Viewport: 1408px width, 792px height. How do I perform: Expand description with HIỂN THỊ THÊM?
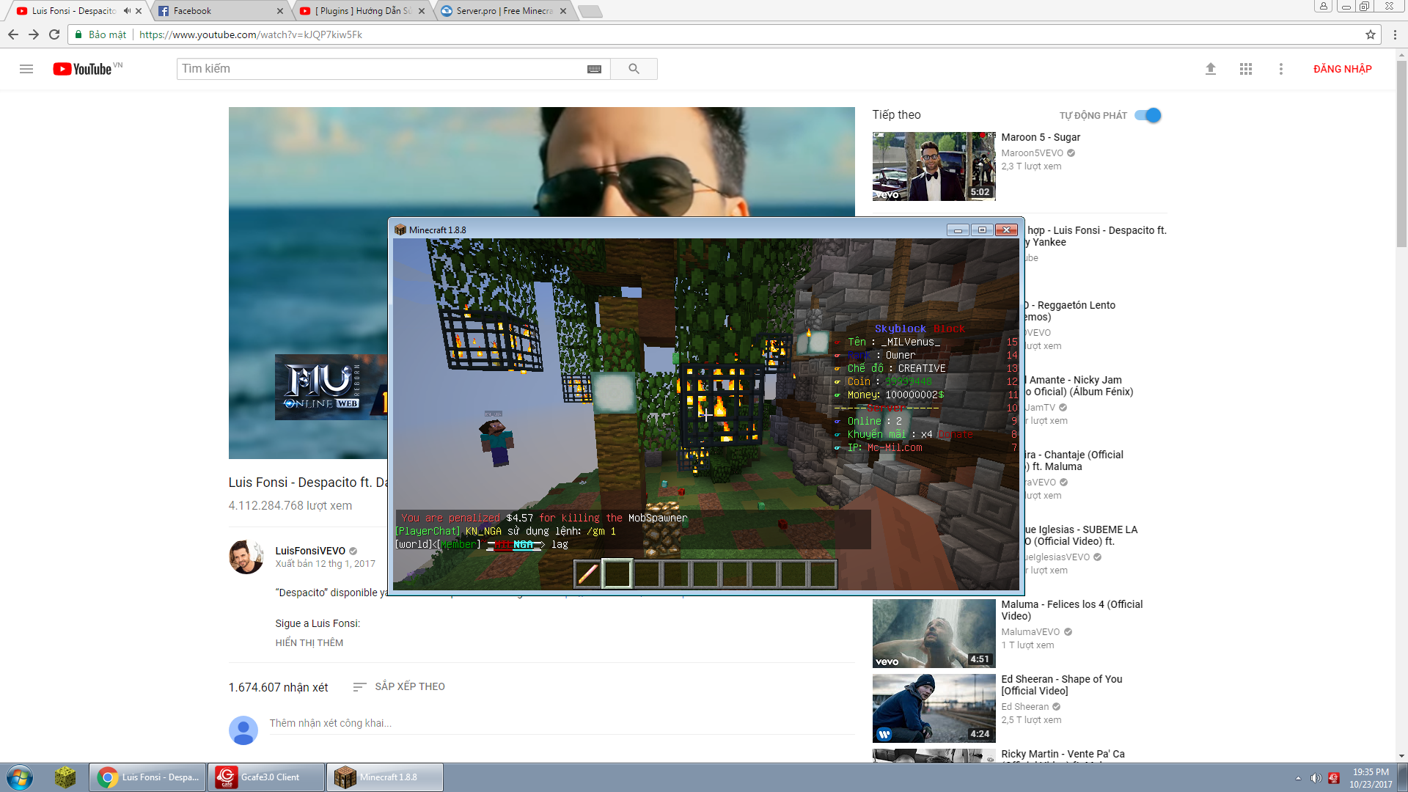point(309,642)
